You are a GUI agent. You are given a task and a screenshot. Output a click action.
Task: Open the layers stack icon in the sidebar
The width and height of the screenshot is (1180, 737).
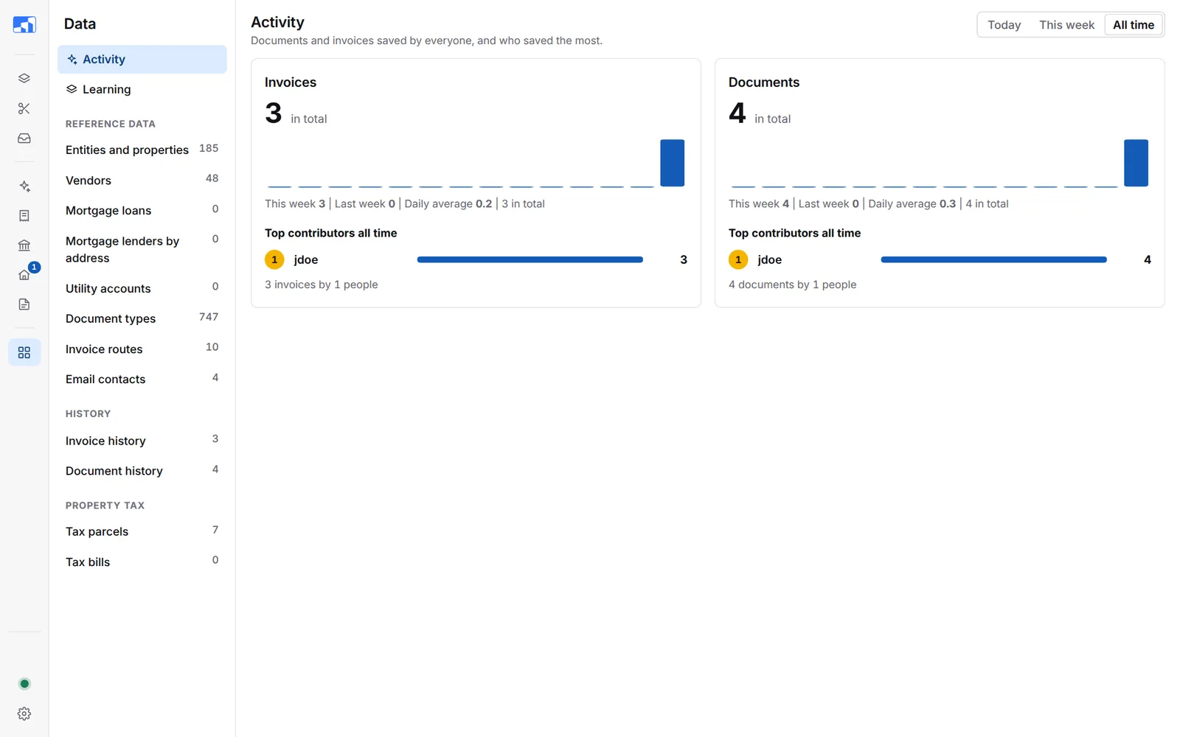(24, 78)
